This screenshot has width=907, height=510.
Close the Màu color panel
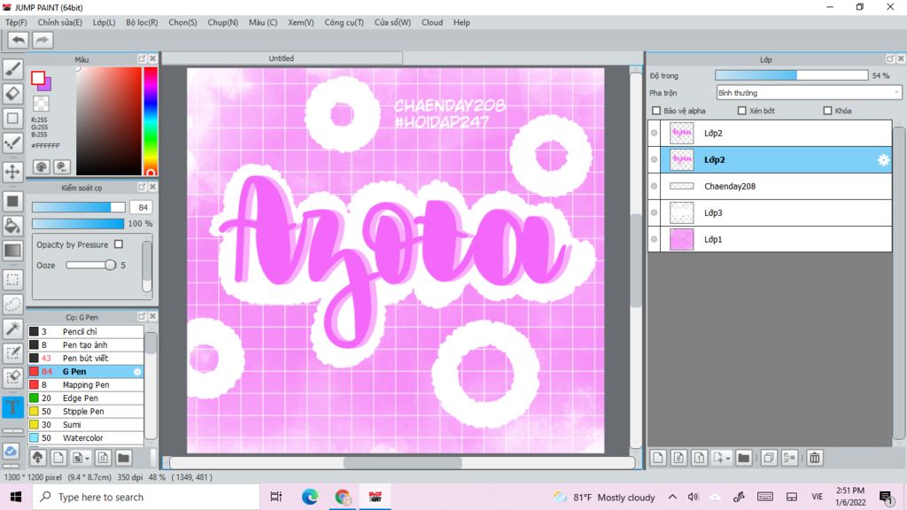[152, 59]
